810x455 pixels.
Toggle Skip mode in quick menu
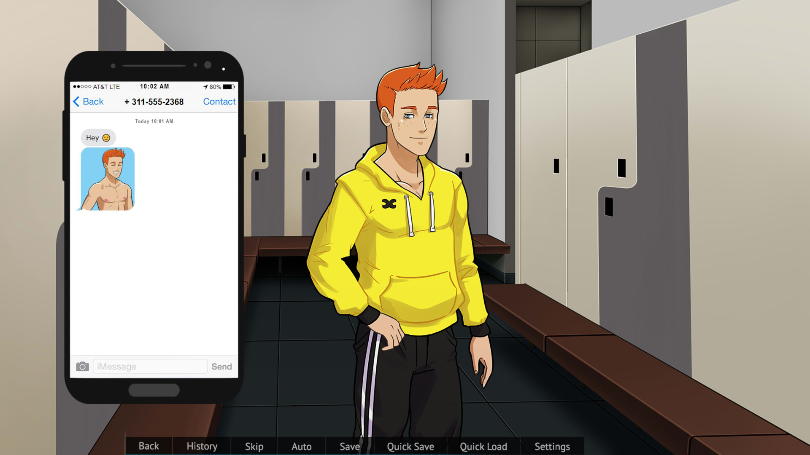pos(254,446)
